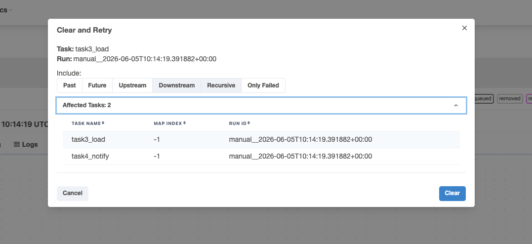Viewport: 532px width, 244px height.
Task: Click the Run value in dialog header
Action: point(145,59)
